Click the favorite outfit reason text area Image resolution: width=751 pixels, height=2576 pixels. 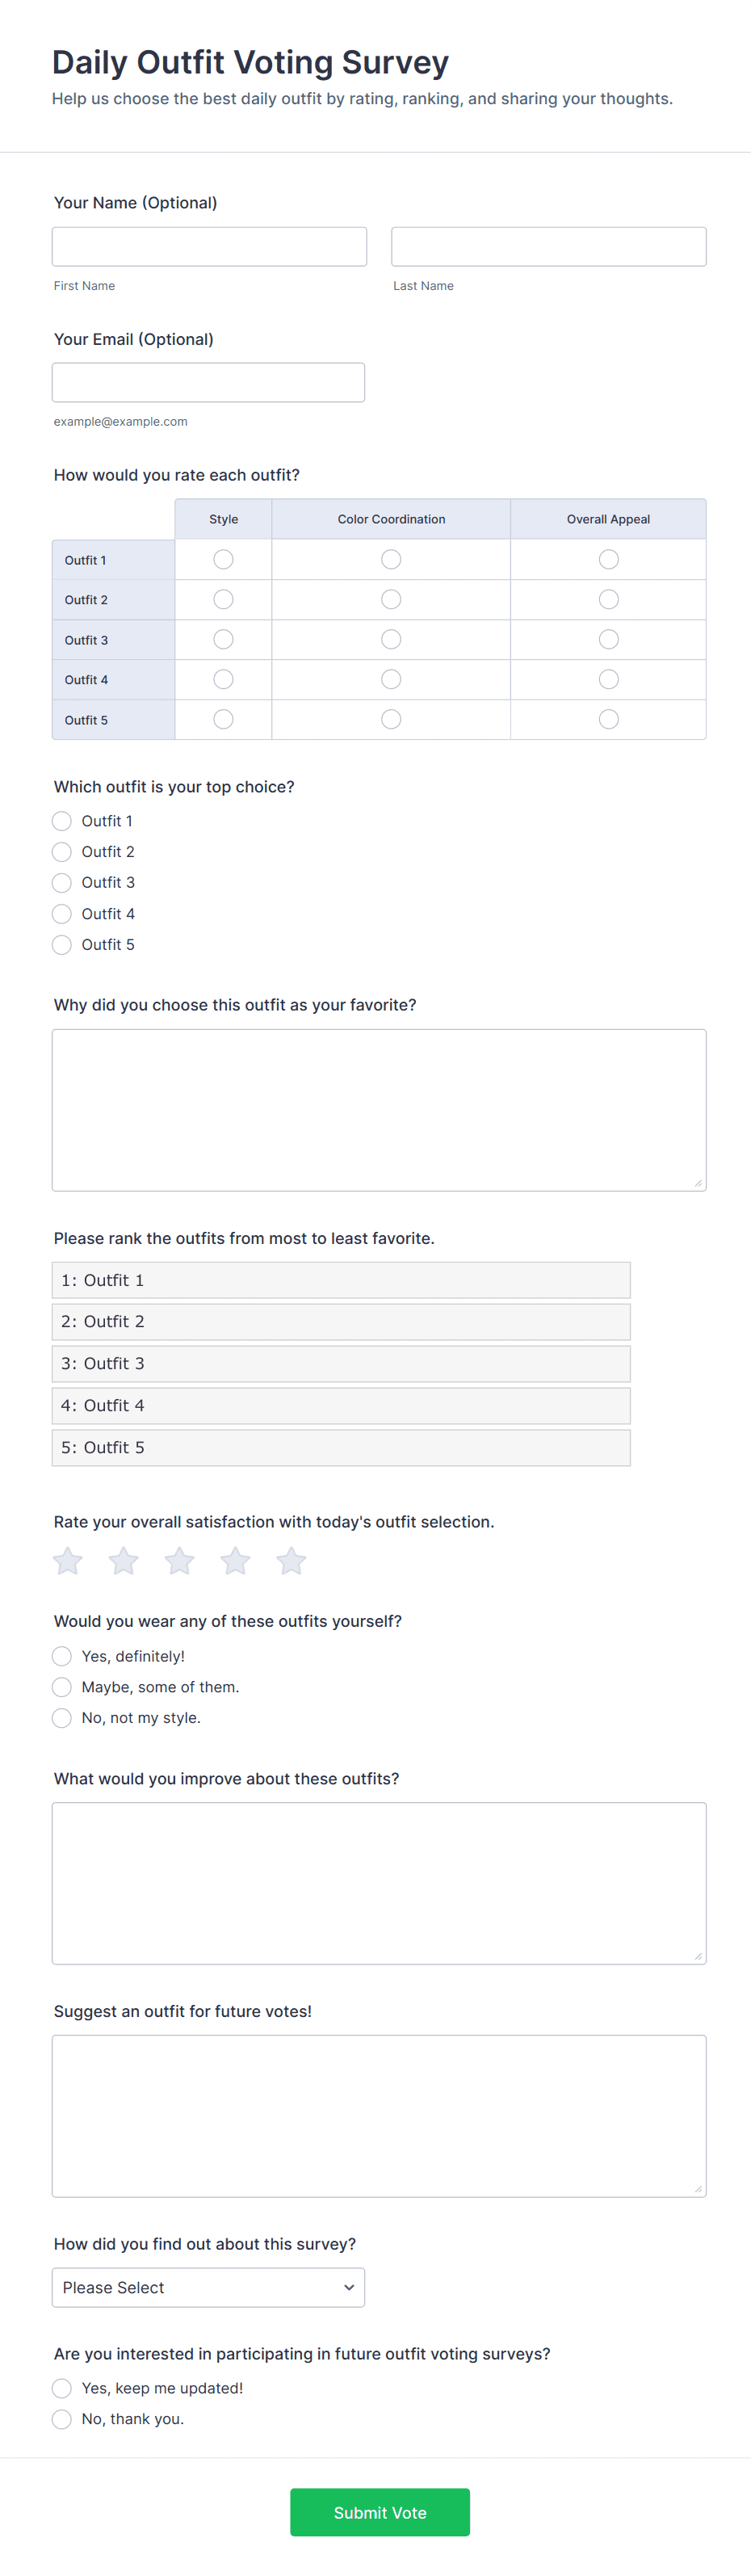click(x=379, y=1110)
